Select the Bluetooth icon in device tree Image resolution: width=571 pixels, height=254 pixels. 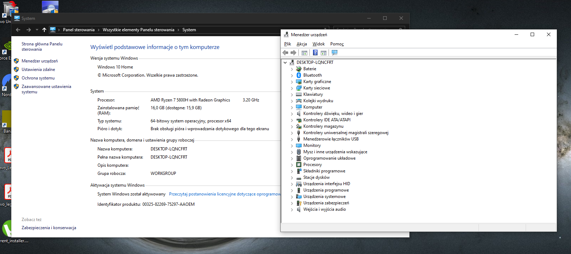tap(299, 75)
